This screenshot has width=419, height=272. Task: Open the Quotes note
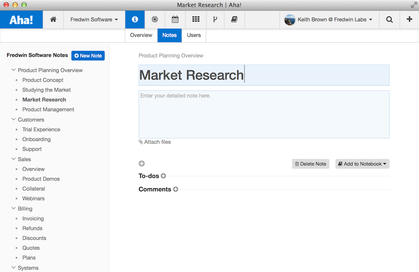click(31, 248)
